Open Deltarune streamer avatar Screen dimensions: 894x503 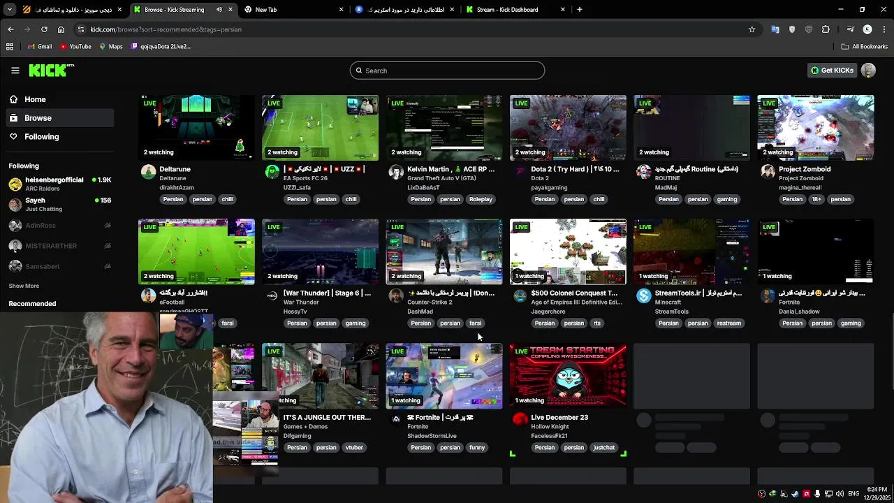pyautogui.click(x=148, y=172)
